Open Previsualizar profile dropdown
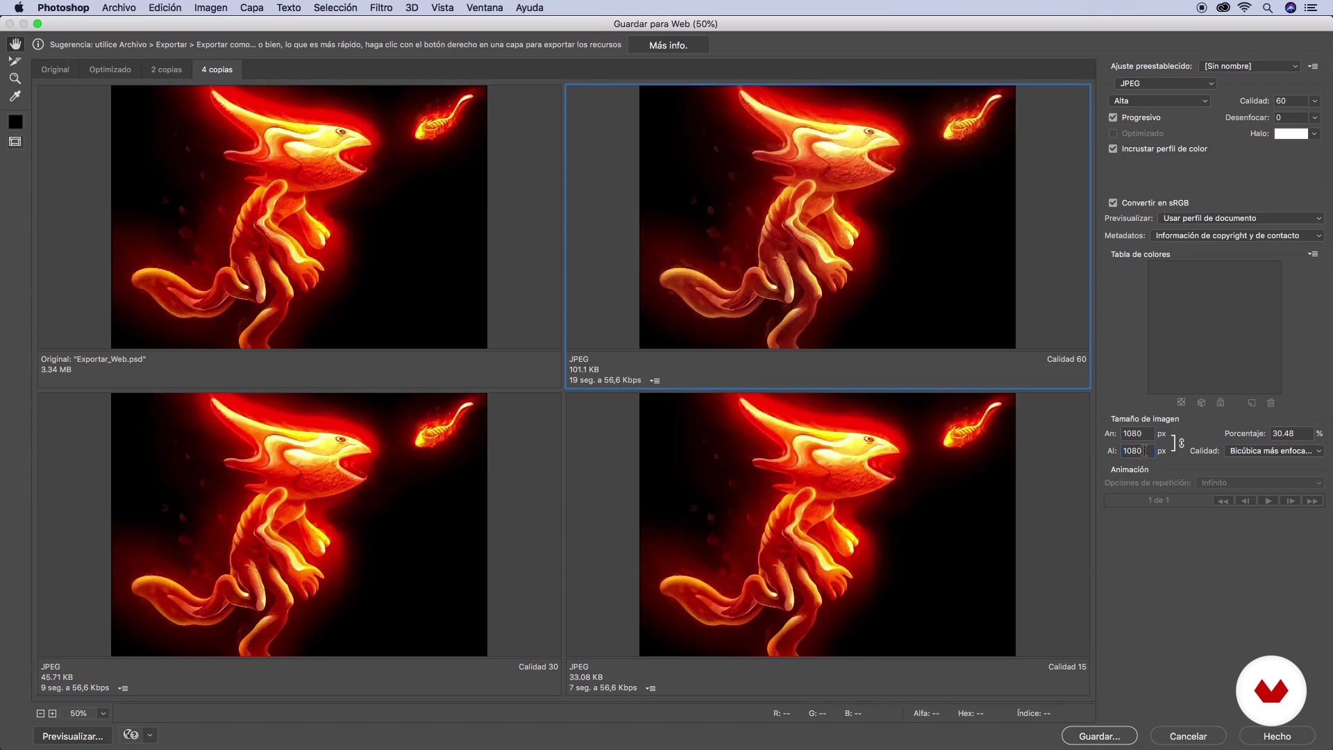 1241,219
